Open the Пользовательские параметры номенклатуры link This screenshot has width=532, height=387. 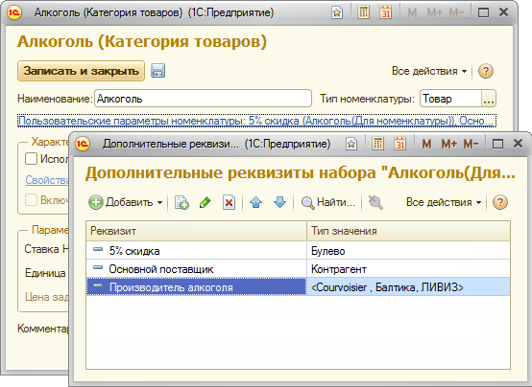click(256, 121)
